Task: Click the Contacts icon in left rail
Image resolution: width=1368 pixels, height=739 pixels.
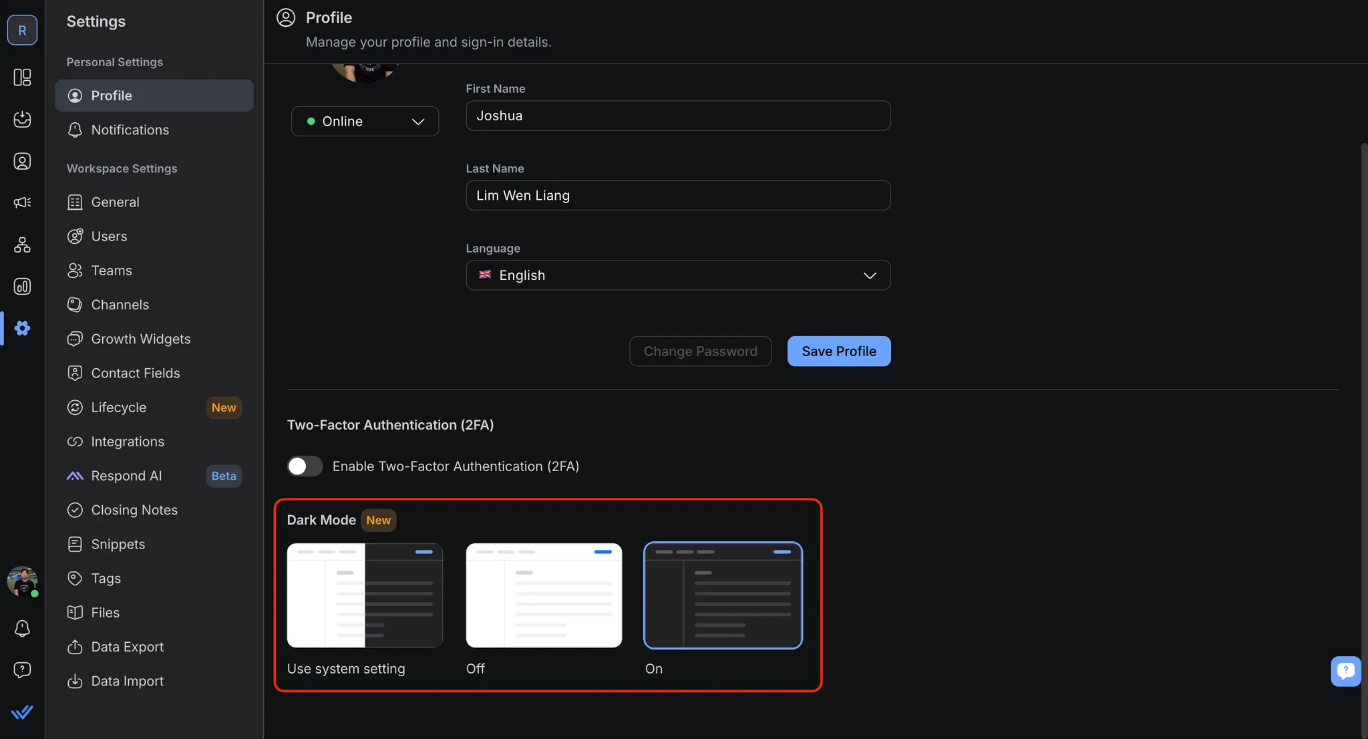Action: [x=22, y=161]
